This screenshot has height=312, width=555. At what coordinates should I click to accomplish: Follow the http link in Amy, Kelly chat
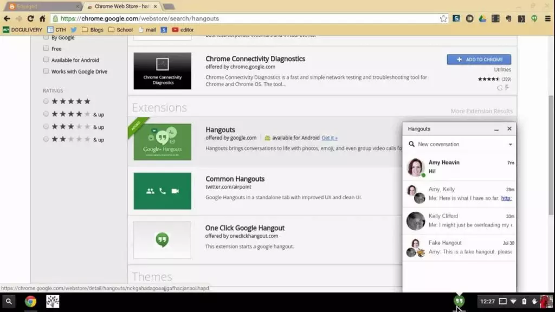coord(507,198)
